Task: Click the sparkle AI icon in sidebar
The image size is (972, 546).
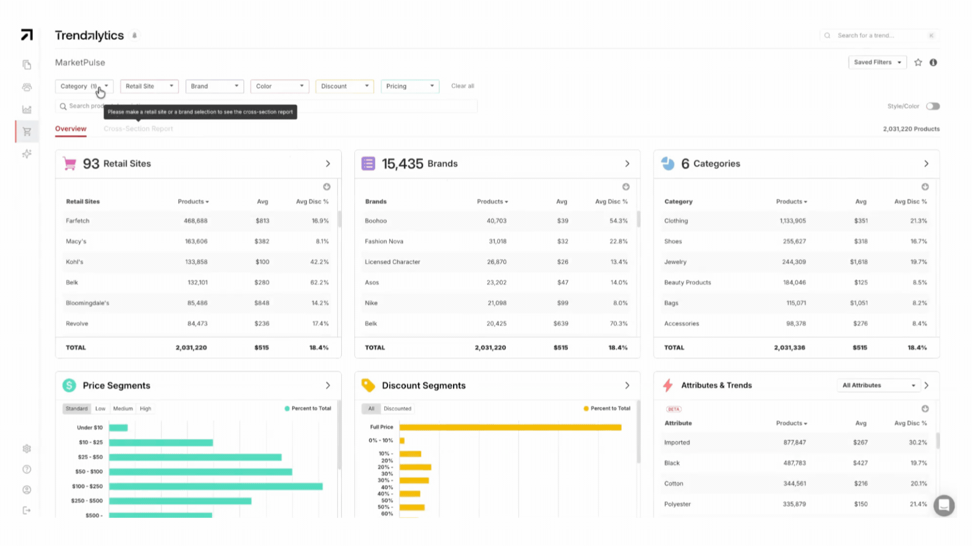Action: click(x=27, y=154)
